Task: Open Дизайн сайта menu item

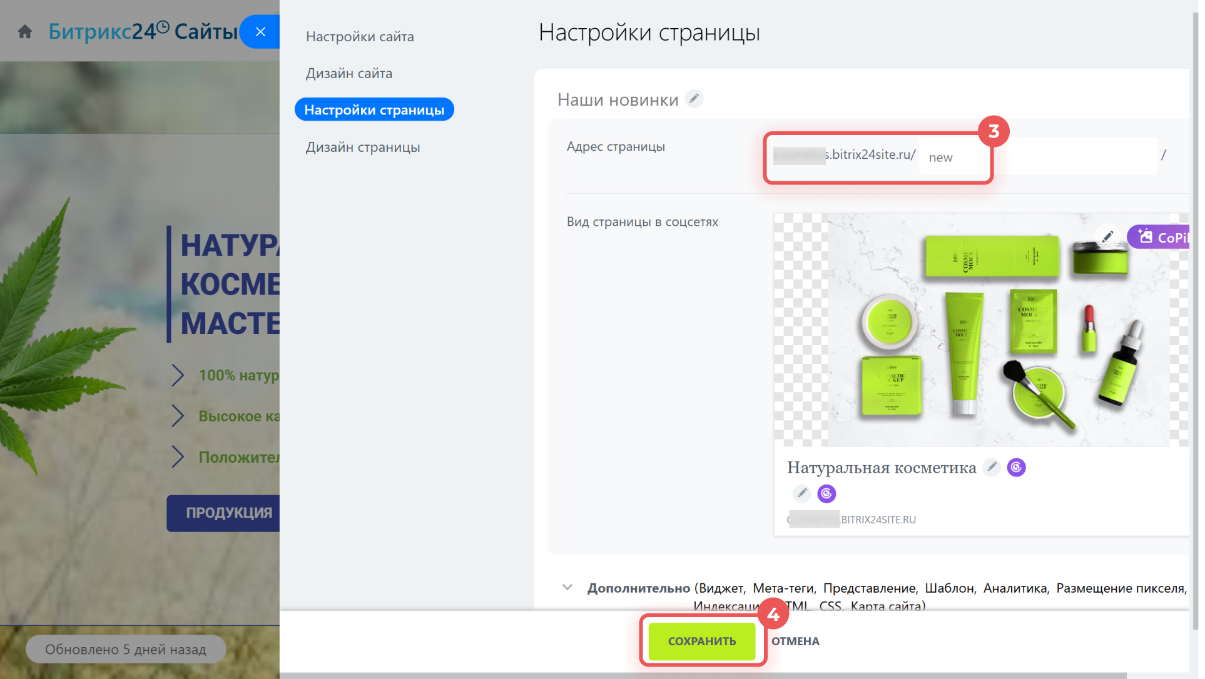Action: click(x=348, y=73)
